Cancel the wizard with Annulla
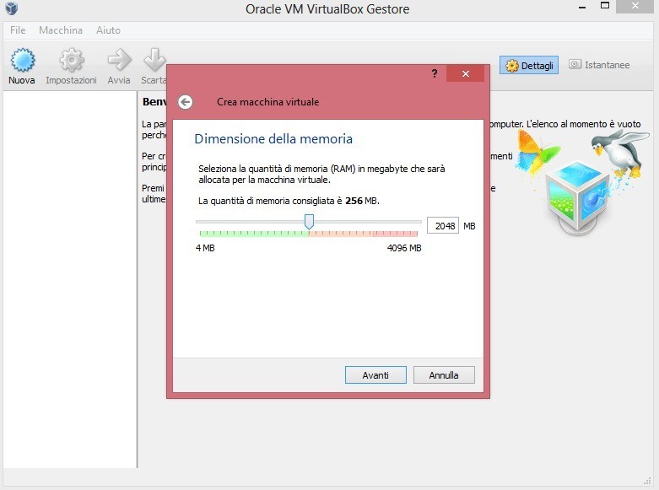The height and width of the screenshot is (490, 659). pyautogui.click(x=444, y=375)
